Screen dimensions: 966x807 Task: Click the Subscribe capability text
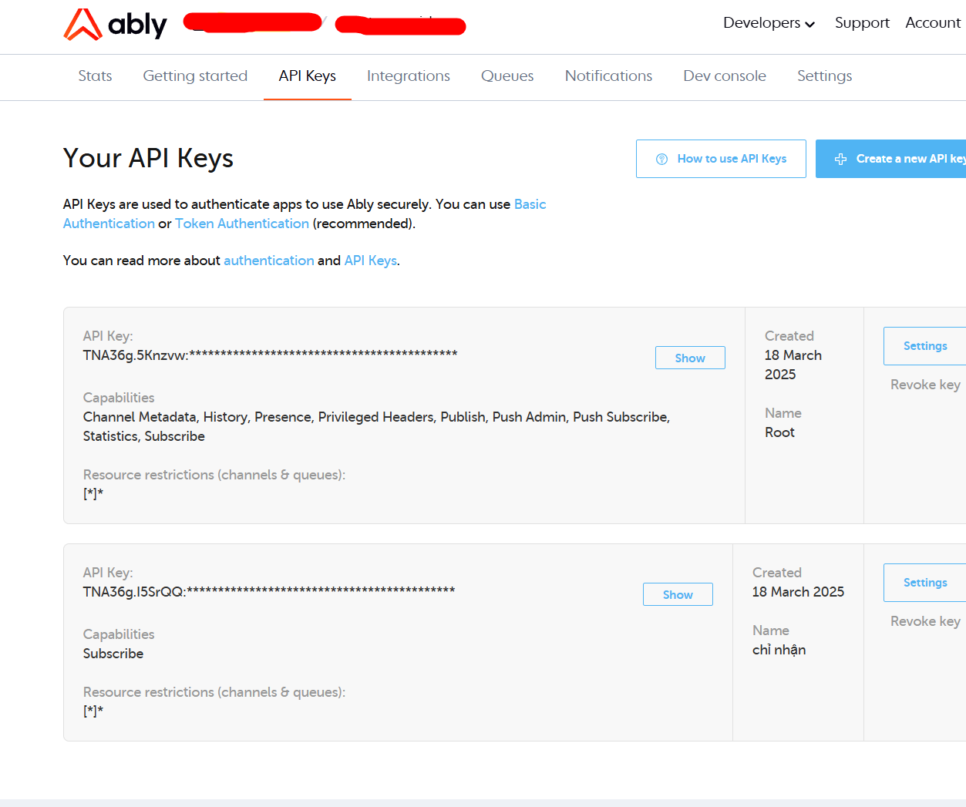[113, 654]
